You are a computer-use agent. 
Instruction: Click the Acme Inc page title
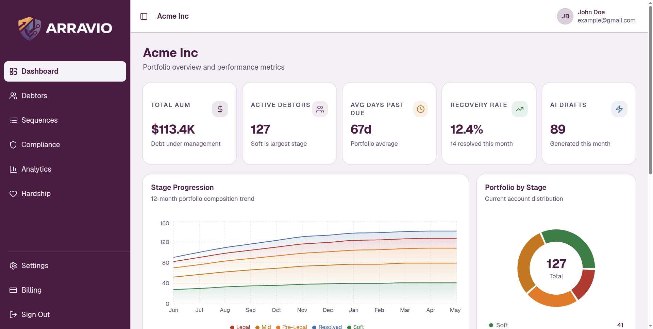click(170, 53)
